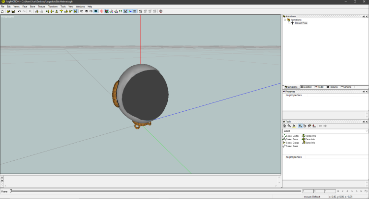This screenshot has width=369, height=199.
Task: Select Default Pose in animations tree
Action: tap(301, 23)
